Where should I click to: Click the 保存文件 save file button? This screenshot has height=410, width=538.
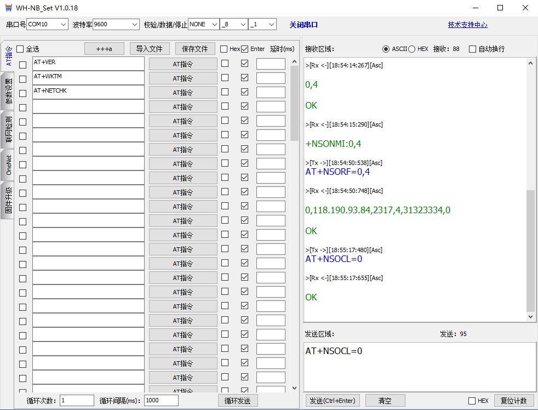click(x=195, y=49)
